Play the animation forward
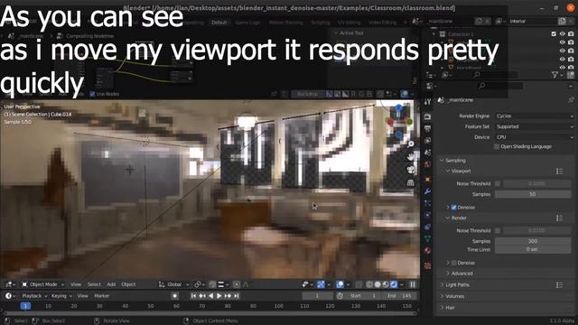The width and height of the screenshot is (578, 325). [219, 296]
